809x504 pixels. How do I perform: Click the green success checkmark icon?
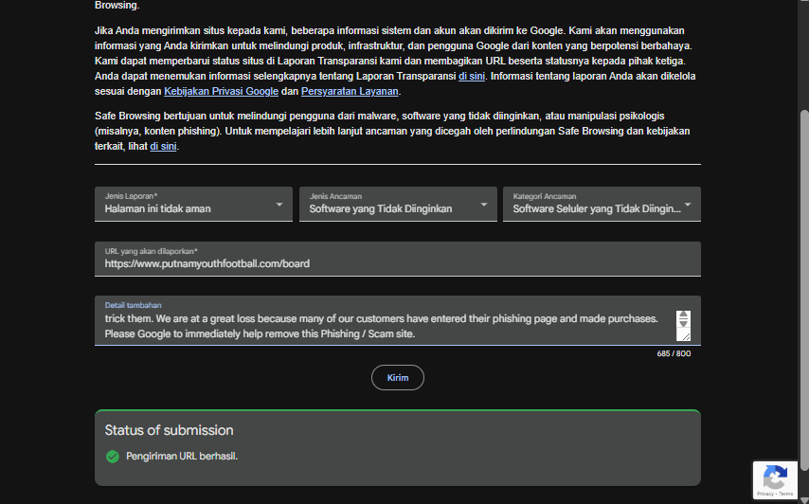(113, 457)
